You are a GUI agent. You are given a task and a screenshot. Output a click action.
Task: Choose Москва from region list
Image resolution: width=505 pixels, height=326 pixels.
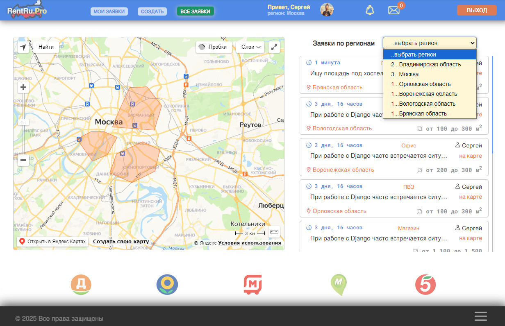[x=430, y=74]
